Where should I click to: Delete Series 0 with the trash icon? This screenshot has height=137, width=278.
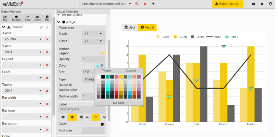[47, 27]
